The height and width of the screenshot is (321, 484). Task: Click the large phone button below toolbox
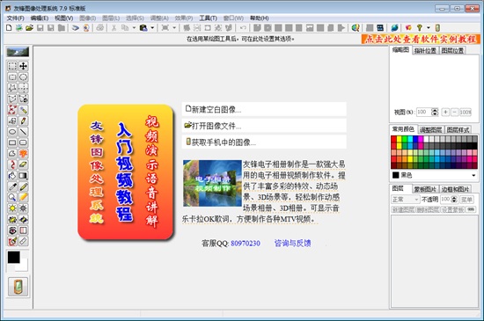pyautogui.click(x=18, y=287)
